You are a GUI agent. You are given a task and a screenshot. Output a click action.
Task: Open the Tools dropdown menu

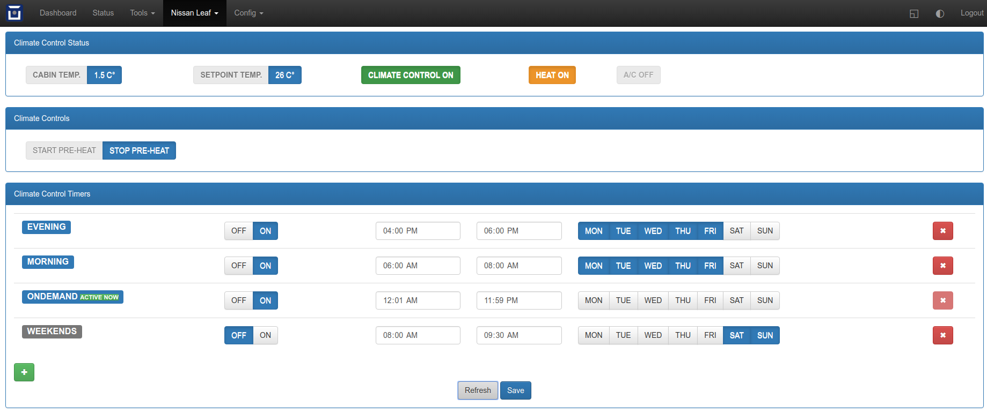coord(142,13)
